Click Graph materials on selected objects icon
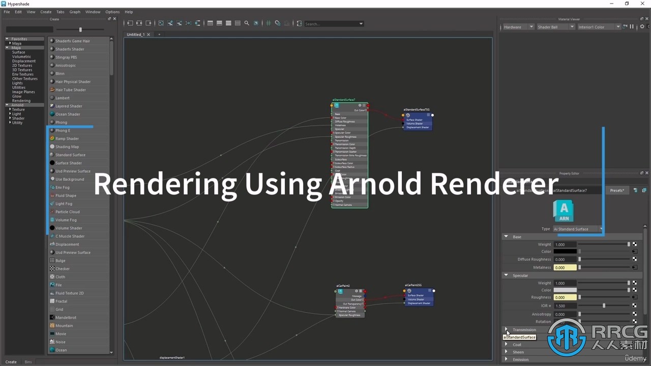This screenshot has width=651, height=366. (197, 23)
